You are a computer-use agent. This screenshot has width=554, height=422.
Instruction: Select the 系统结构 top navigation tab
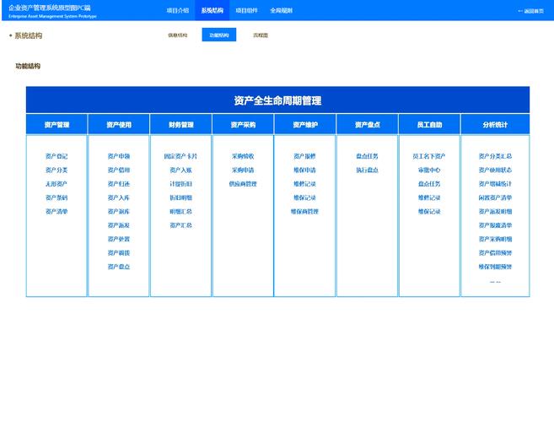click(212, 11)
